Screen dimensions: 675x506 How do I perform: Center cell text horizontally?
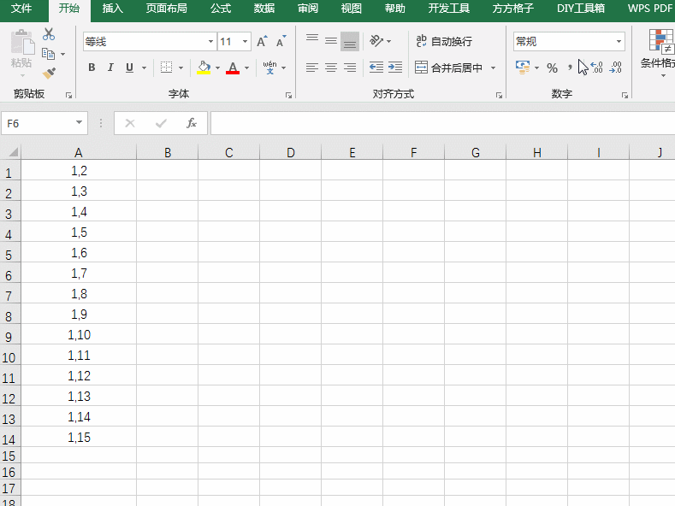pyautogui.click(x=331, y=68)
